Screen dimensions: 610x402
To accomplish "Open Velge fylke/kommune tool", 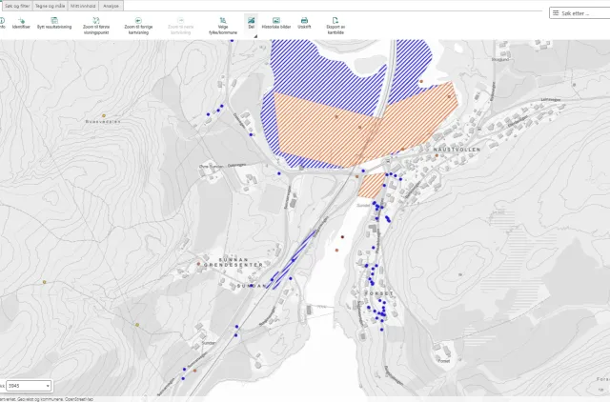I will click(222, 20).
